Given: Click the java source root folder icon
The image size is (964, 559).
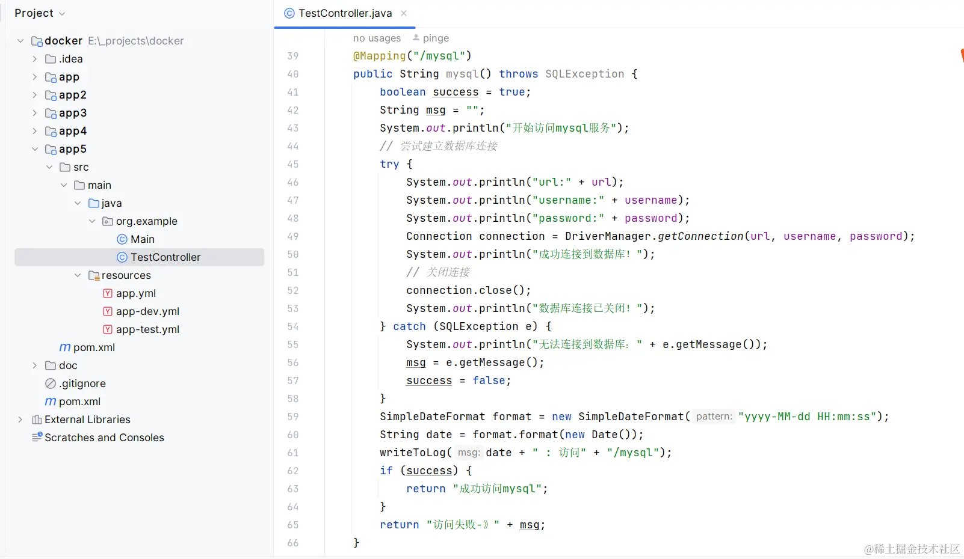Looking at the screenshot, I should 94,203.
